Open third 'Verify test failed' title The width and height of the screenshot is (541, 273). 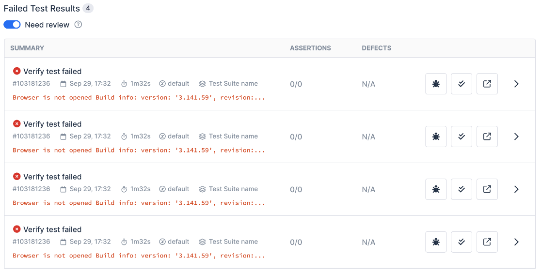coord(52,177)
